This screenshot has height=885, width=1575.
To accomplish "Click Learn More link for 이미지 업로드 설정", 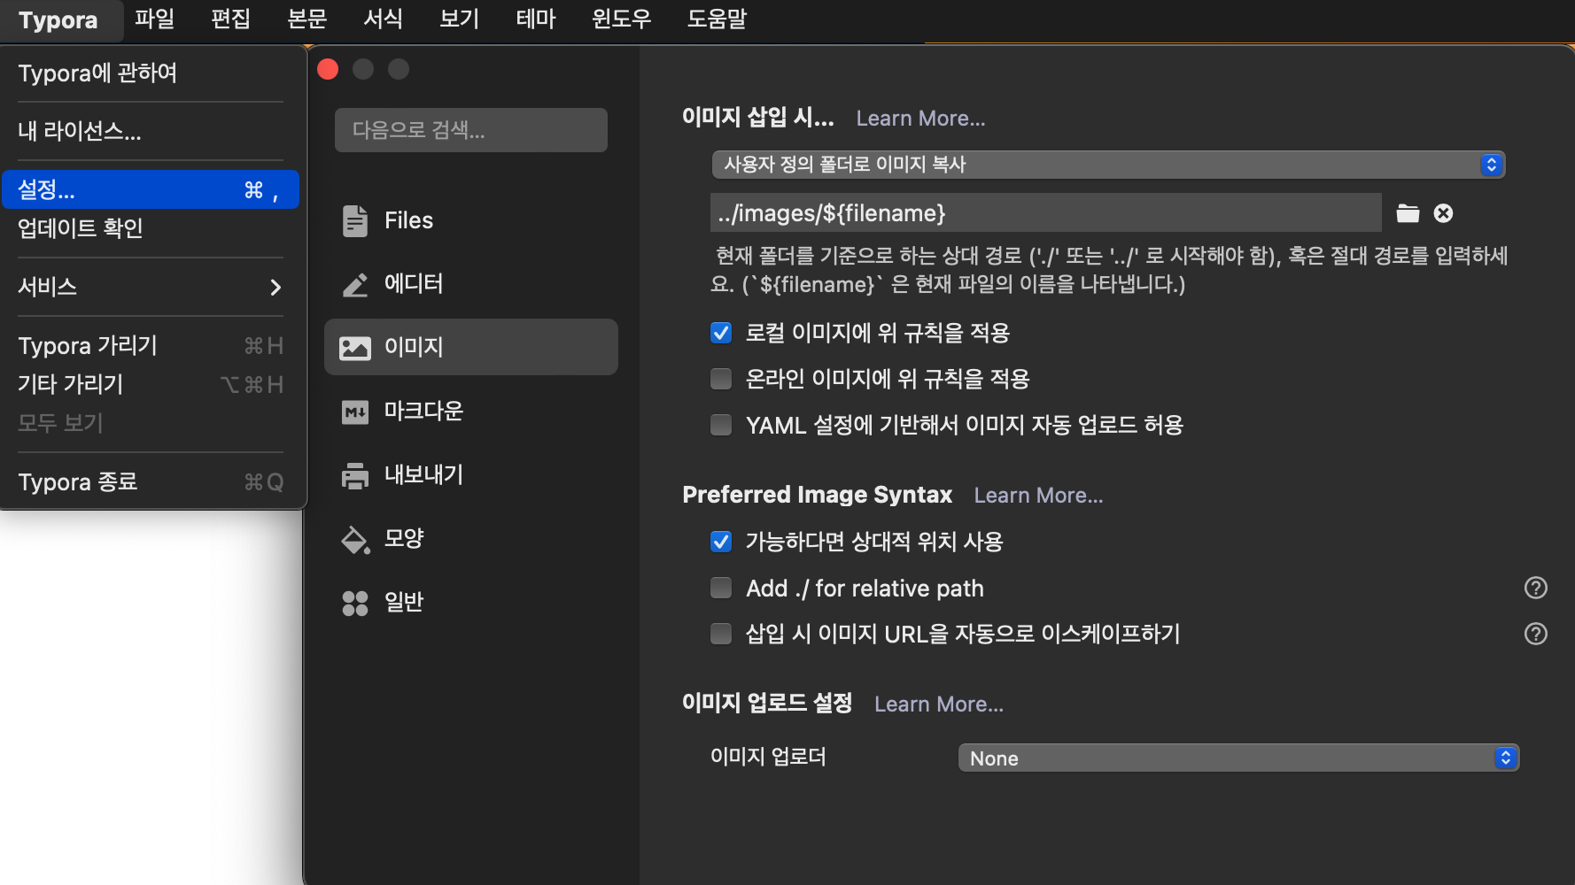I will point(939,704).
